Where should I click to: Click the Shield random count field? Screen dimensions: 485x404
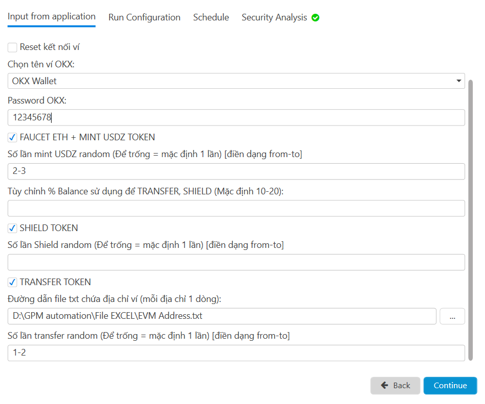point(236,262)
